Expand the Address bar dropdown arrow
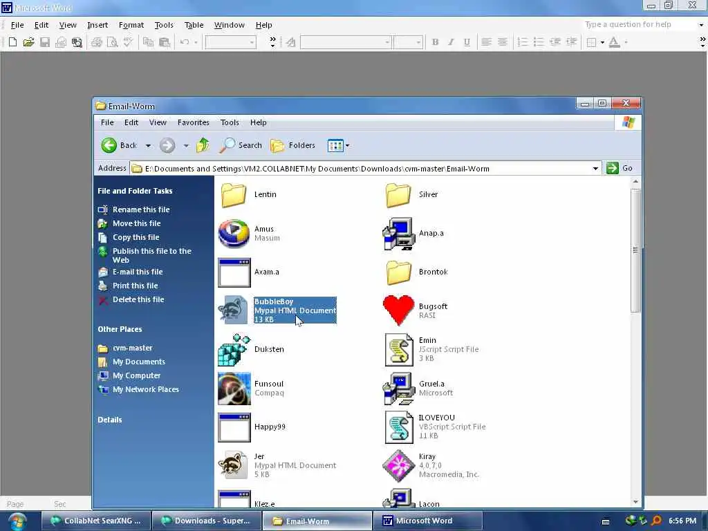Viewport: 708px width, 531px height. (595, 169)
